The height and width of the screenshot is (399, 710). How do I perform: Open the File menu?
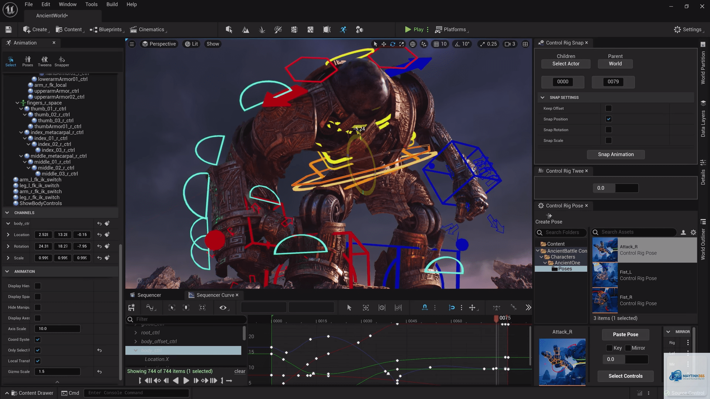point(28,4)
